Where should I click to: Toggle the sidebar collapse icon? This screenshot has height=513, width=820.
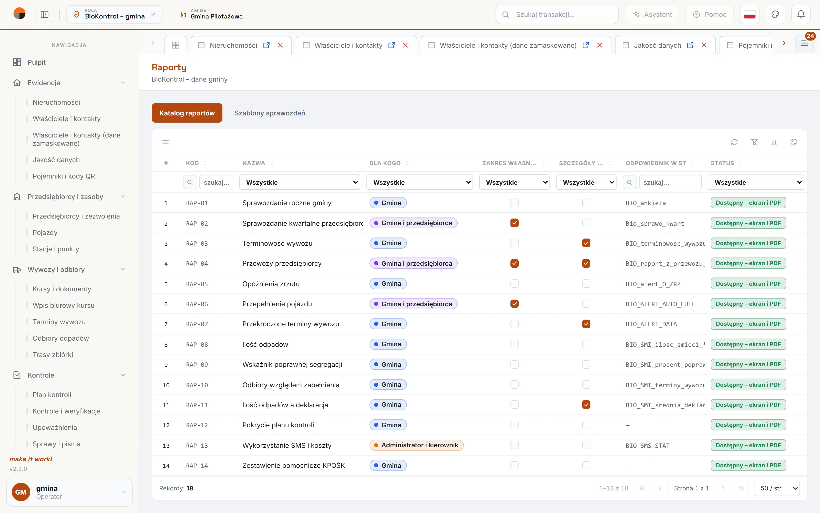(45, 15)
